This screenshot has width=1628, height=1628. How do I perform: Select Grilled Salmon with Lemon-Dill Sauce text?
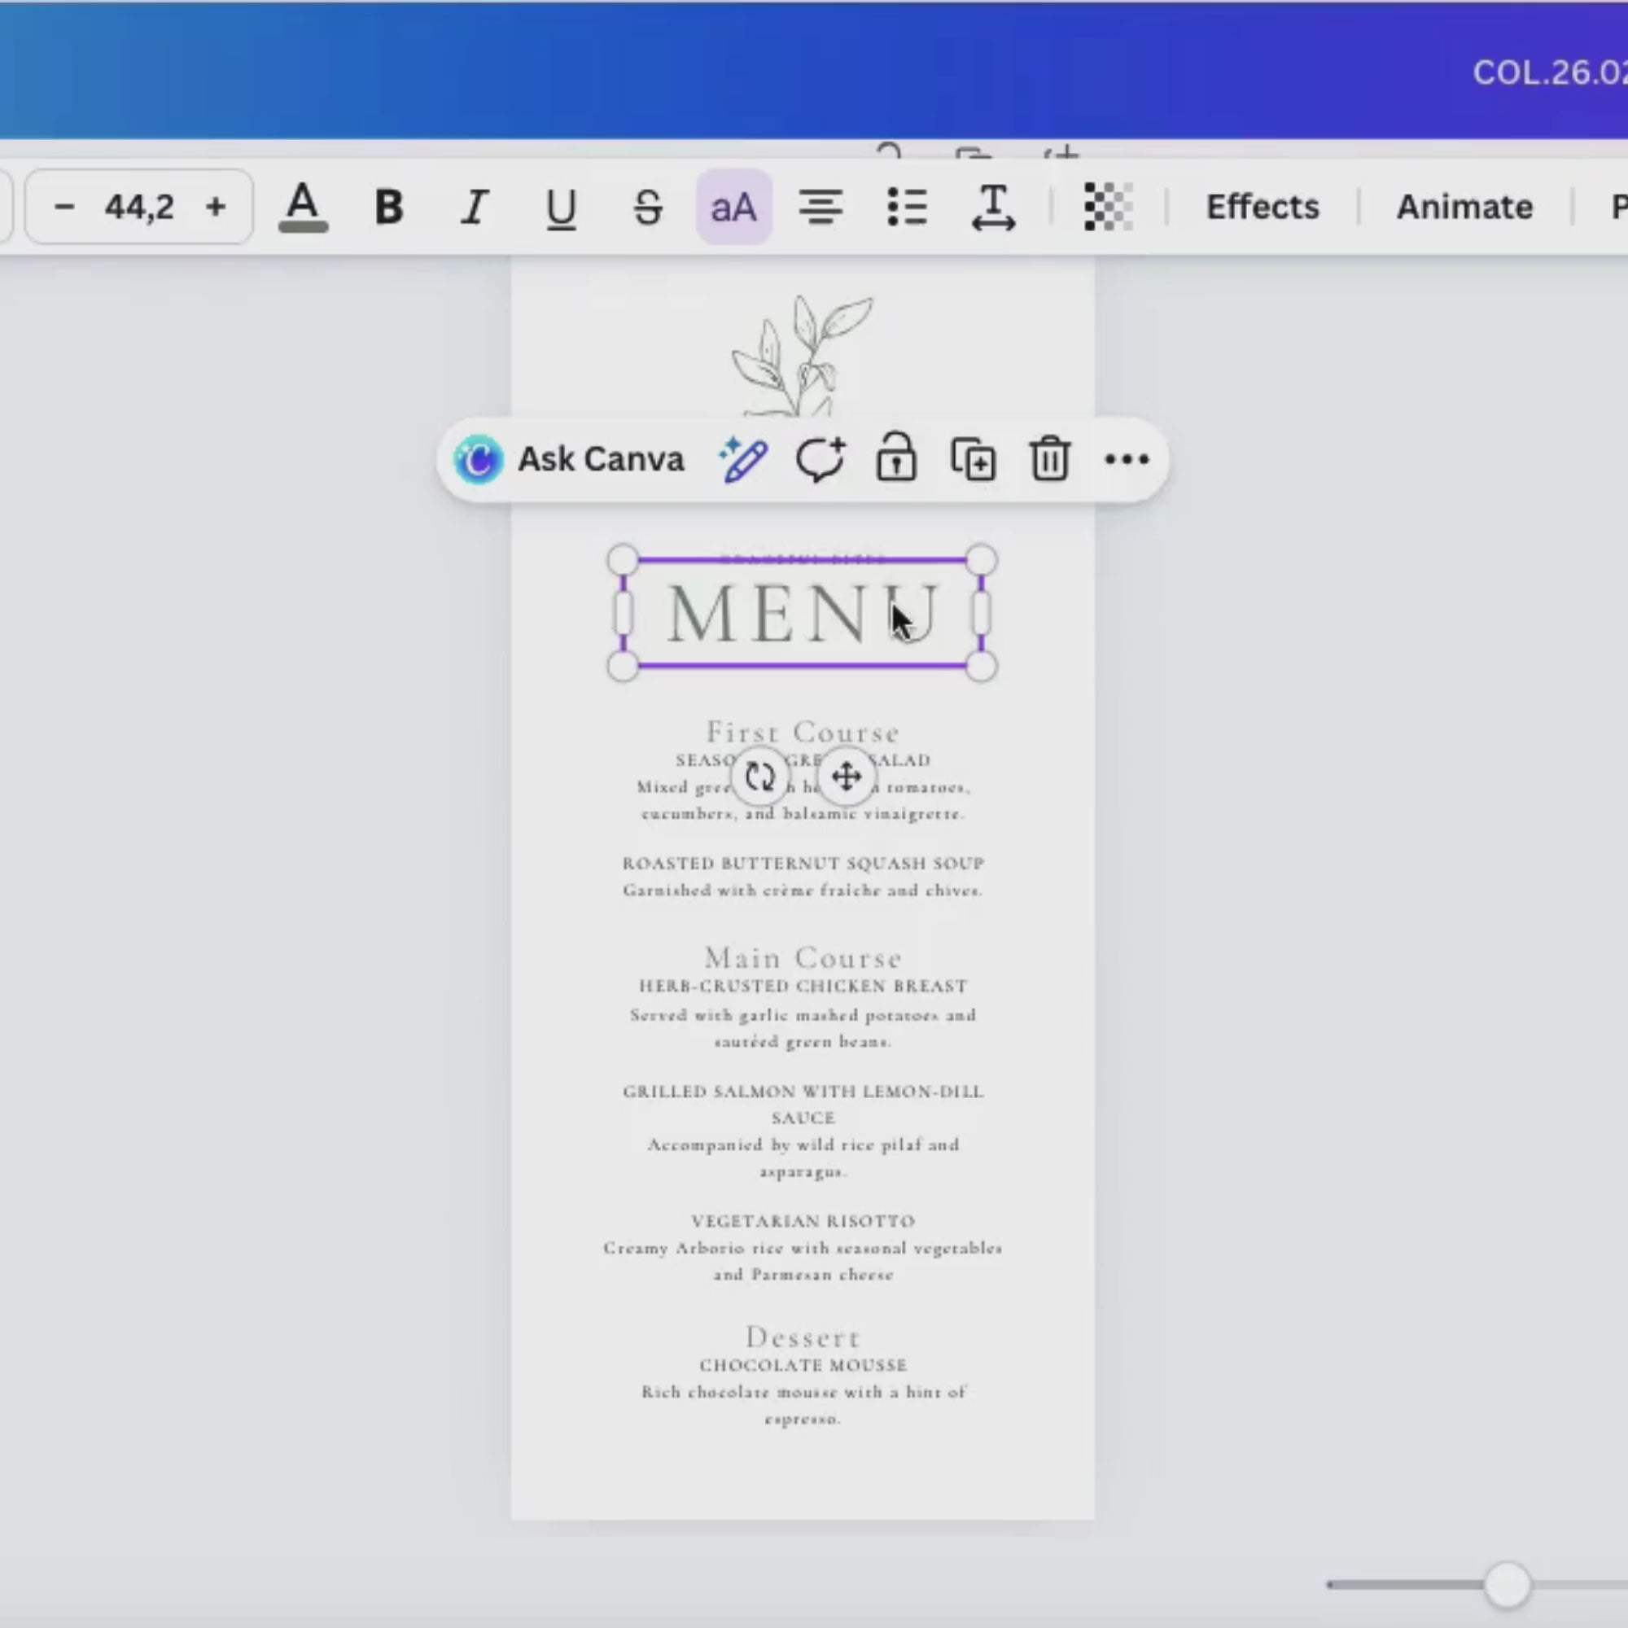803,1105
